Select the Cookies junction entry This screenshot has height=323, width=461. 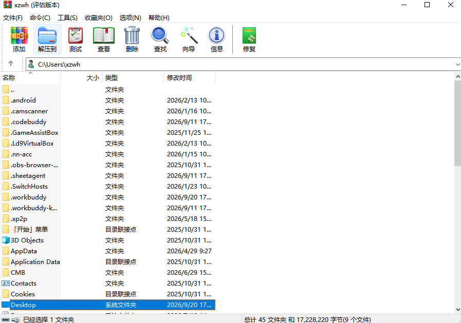[107, 294]
